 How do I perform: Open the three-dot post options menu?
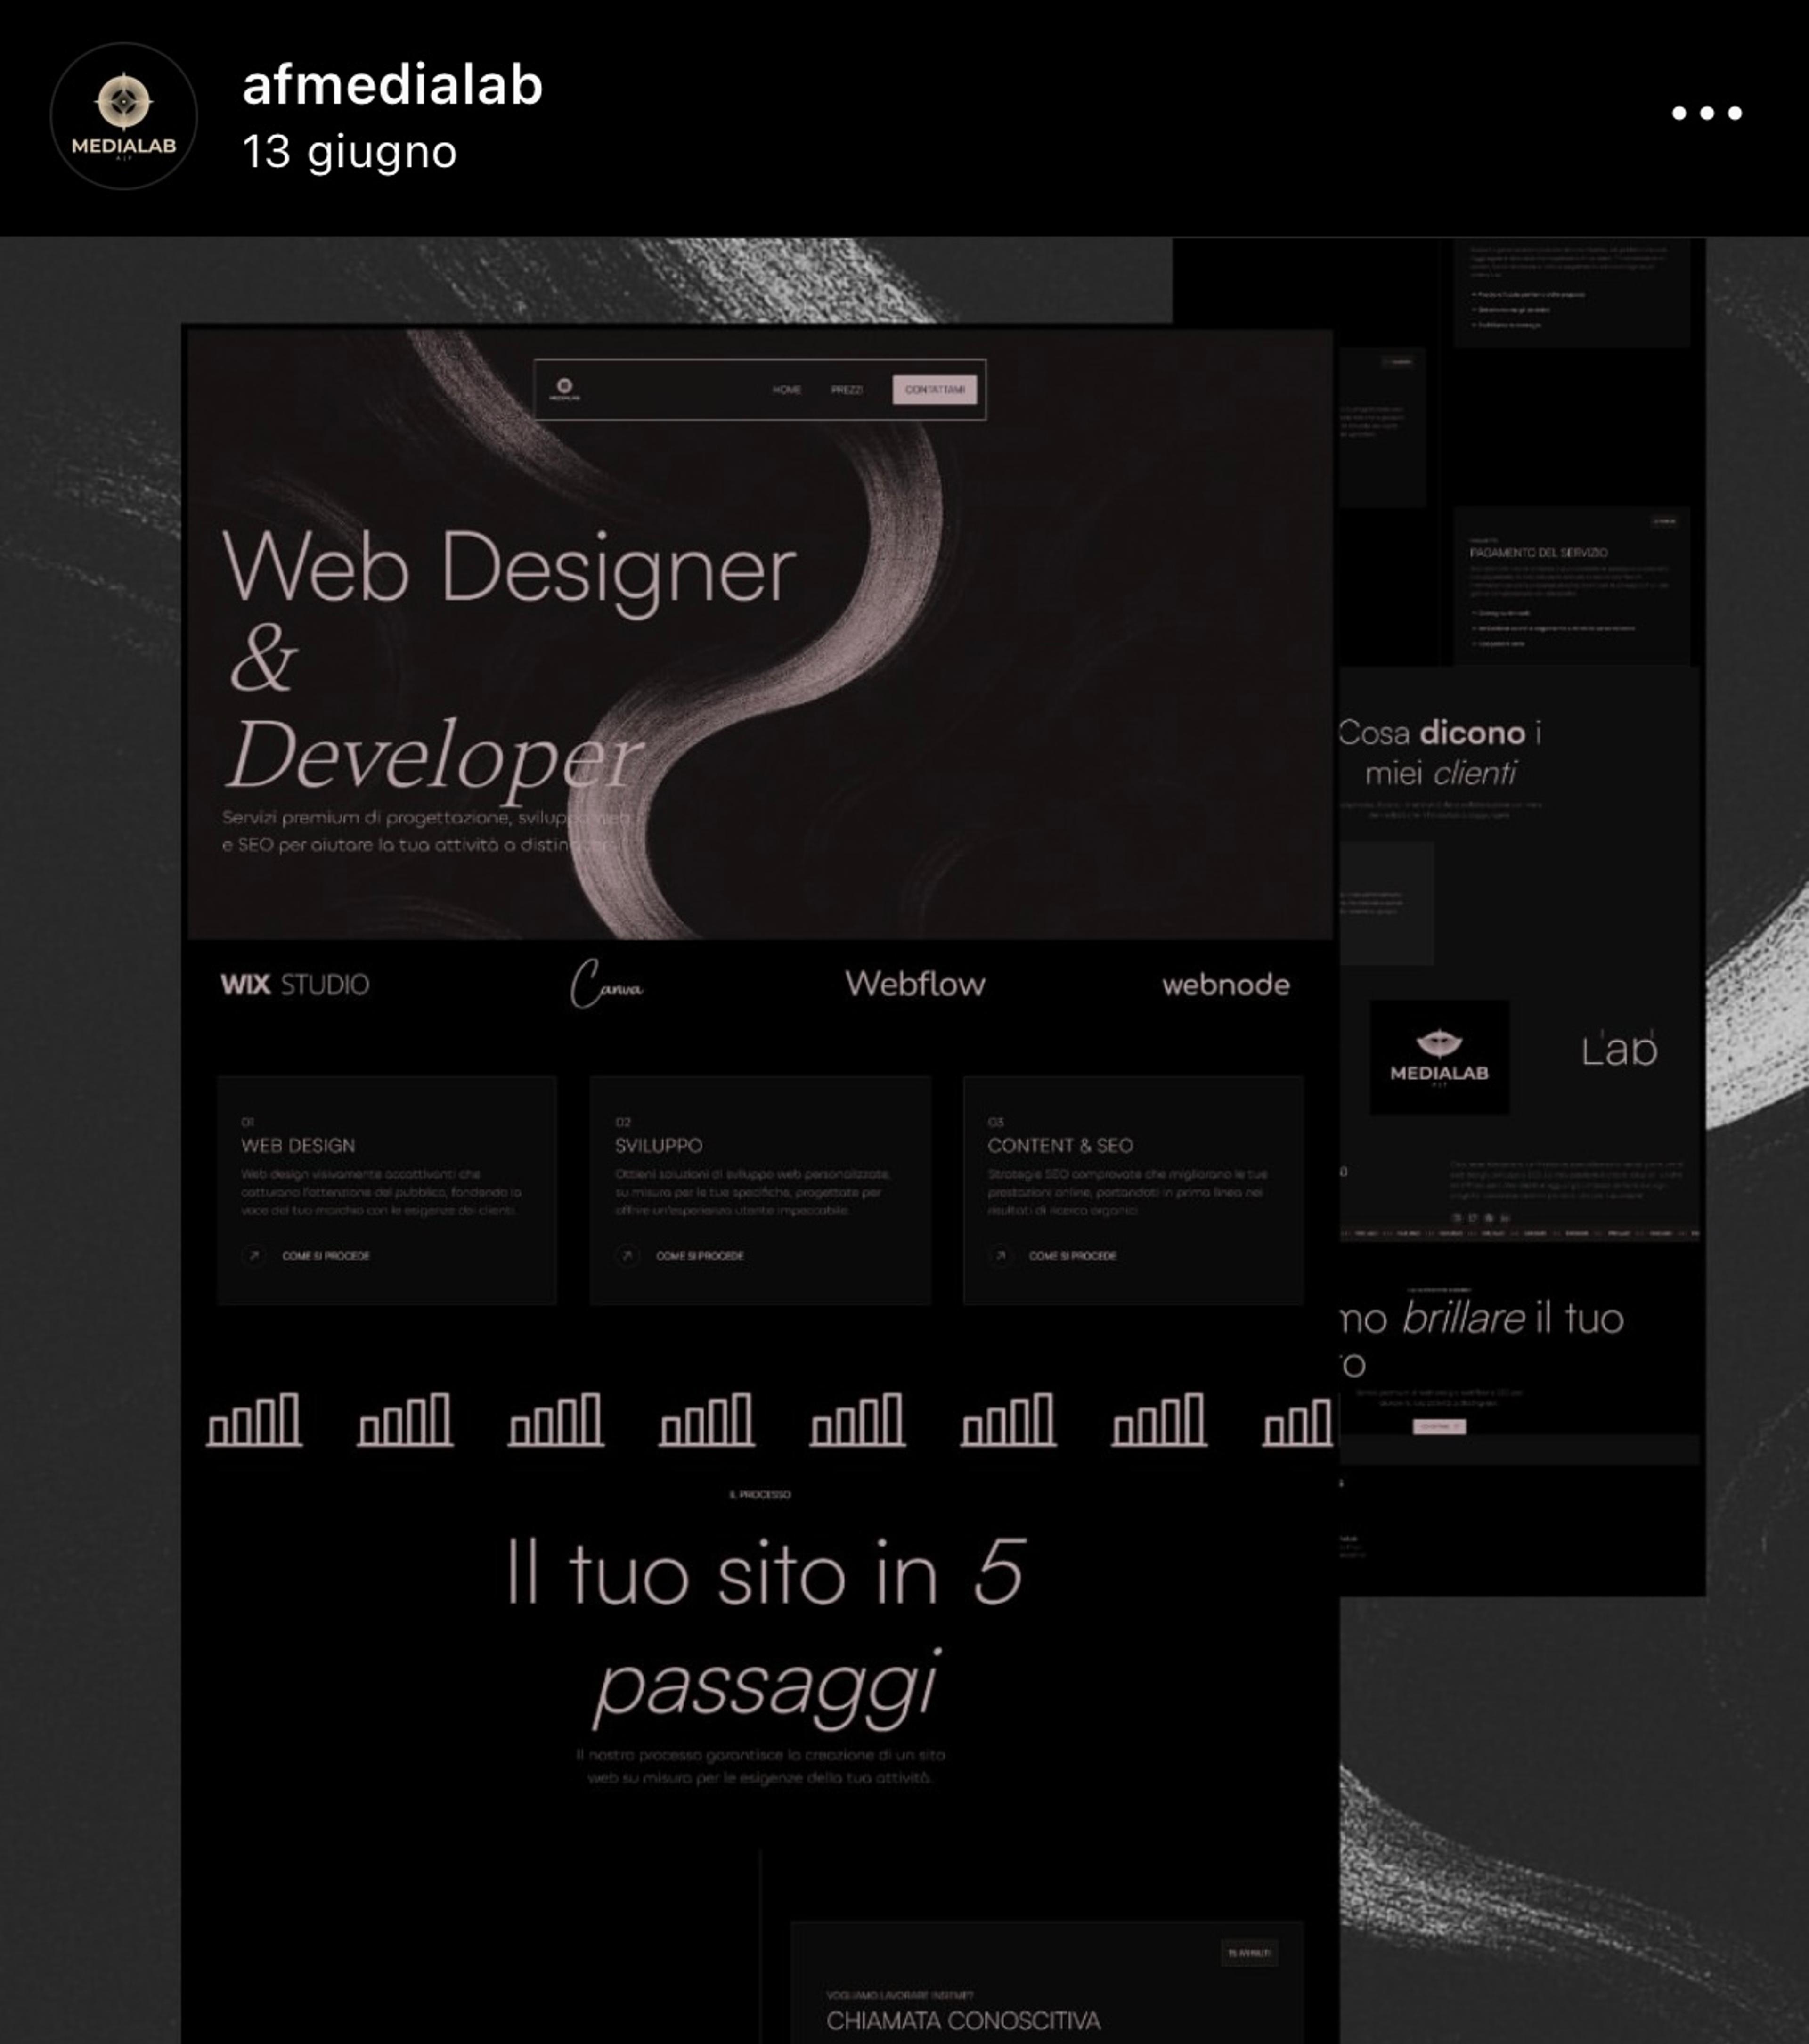tap(1706, 113)
